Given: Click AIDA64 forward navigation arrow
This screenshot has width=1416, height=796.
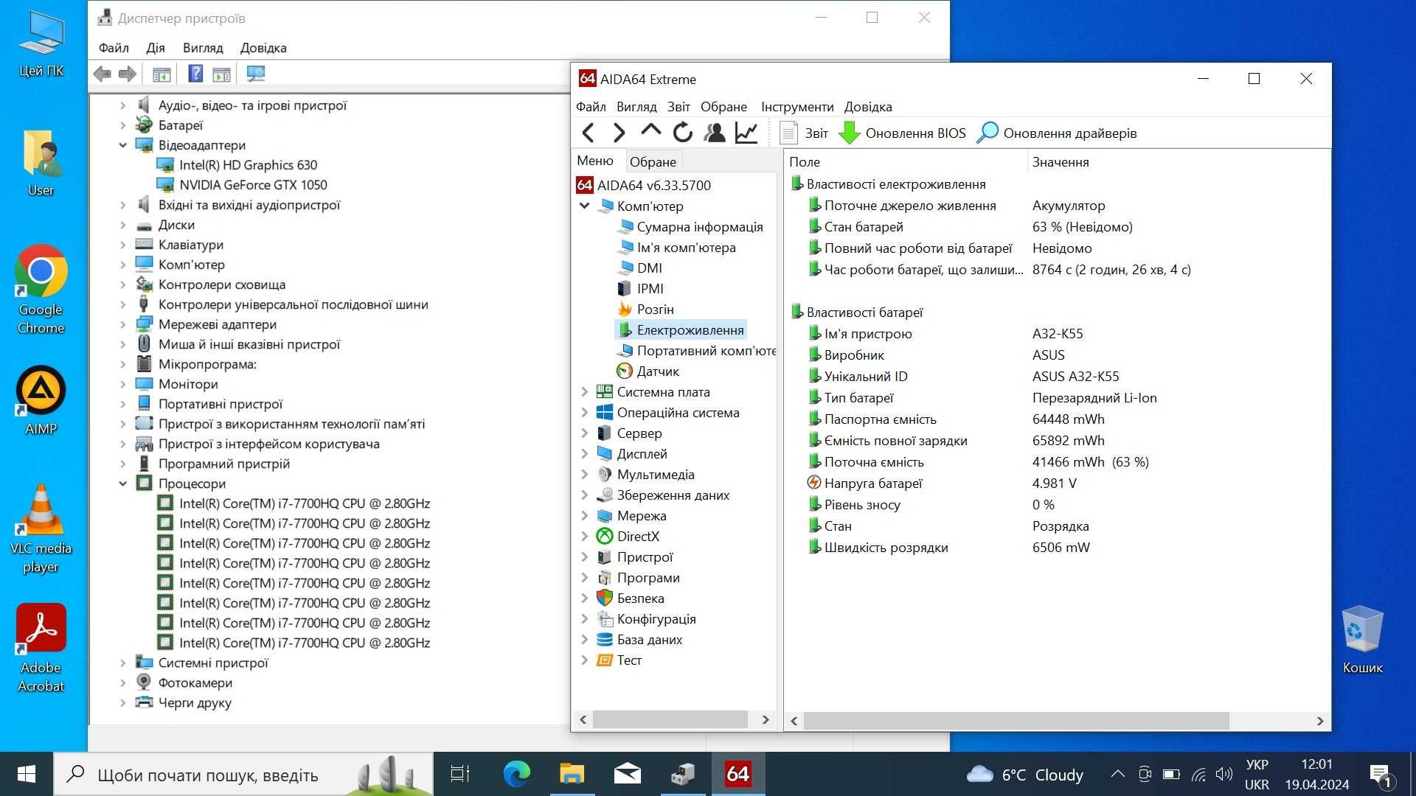Looking at the screenshot, I should (x=619, y=133).
